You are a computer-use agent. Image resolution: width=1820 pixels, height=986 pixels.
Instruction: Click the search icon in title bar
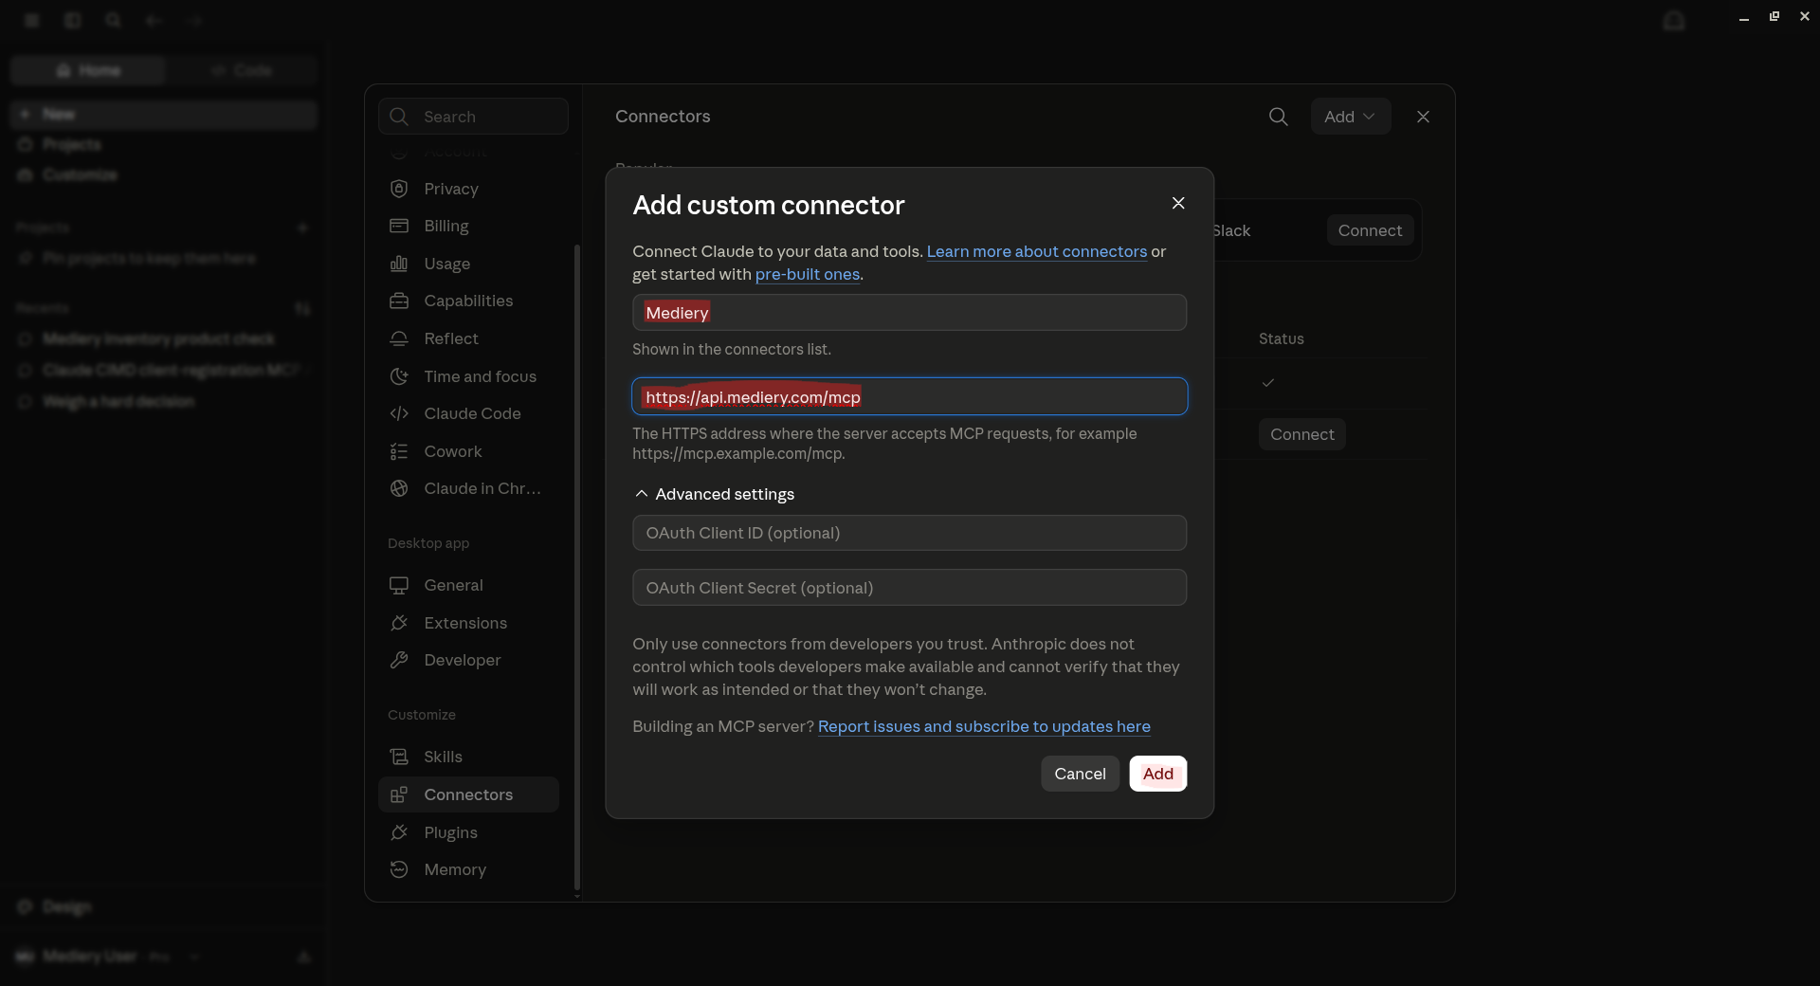tap(113, 20)
